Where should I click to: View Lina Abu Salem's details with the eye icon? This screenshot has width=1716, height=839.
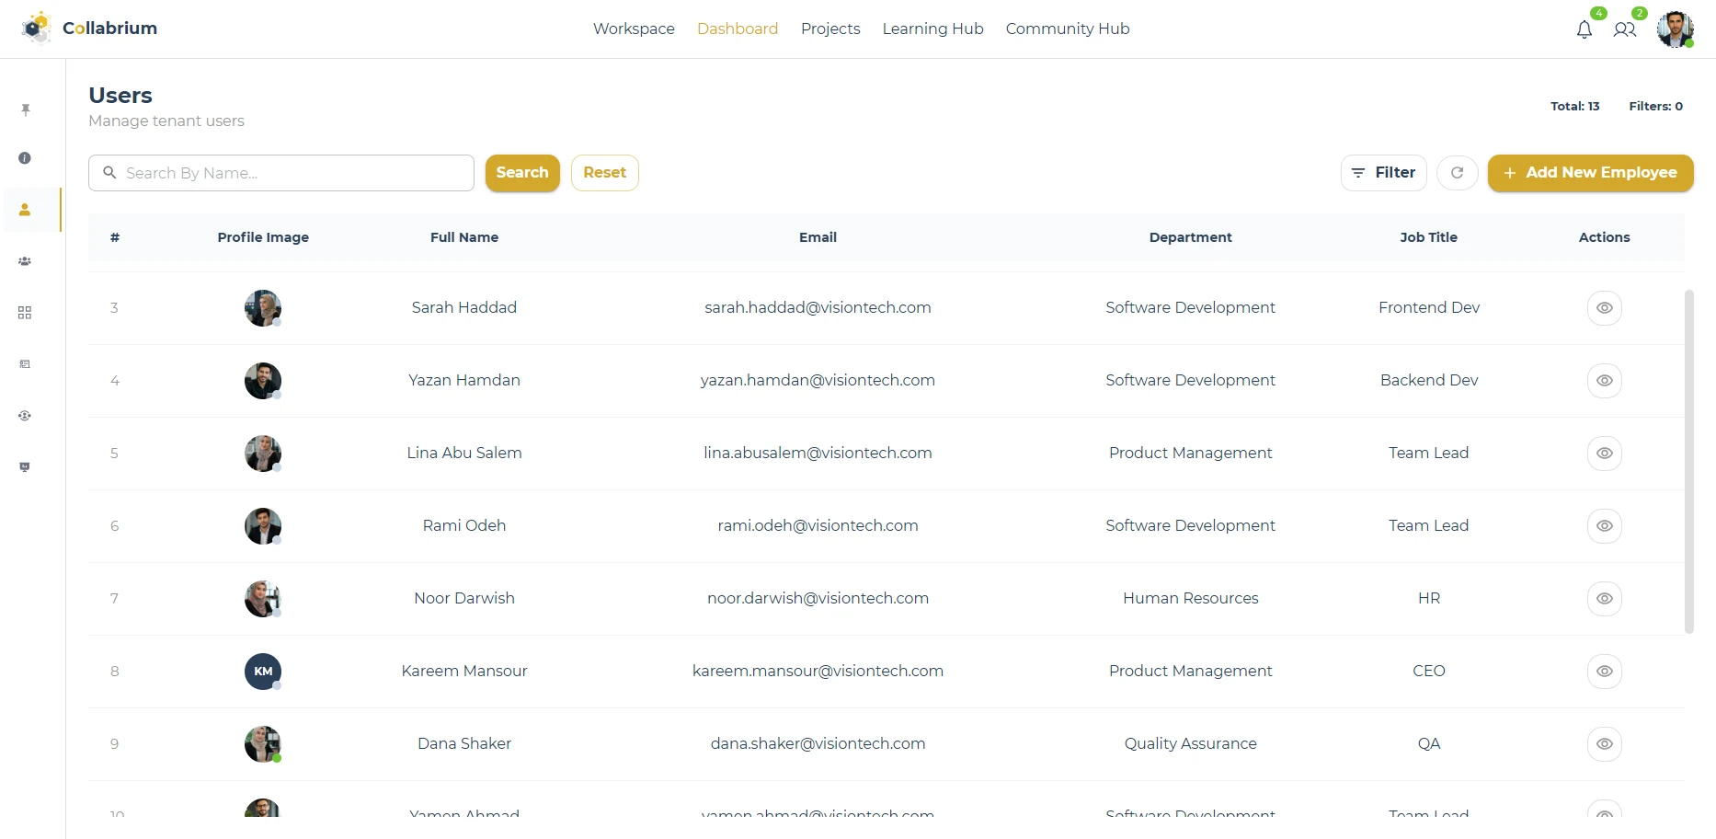(x=1604, y=454)
